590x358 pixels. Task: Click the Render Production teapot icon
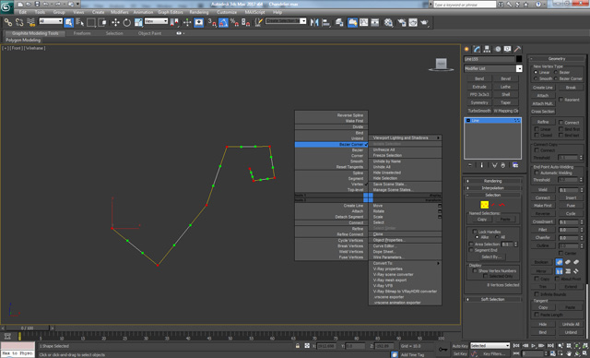coord(424,22)
